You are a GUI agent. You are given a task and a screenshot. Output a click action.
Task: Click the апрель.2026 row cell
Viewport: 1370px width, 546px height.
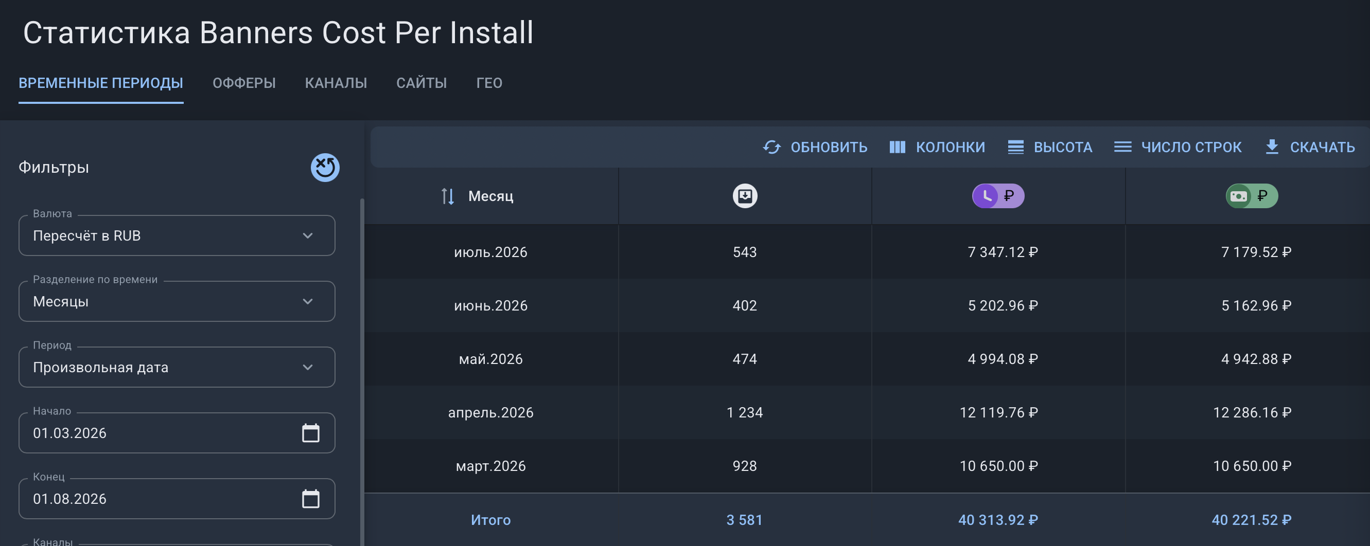[490, 413]
